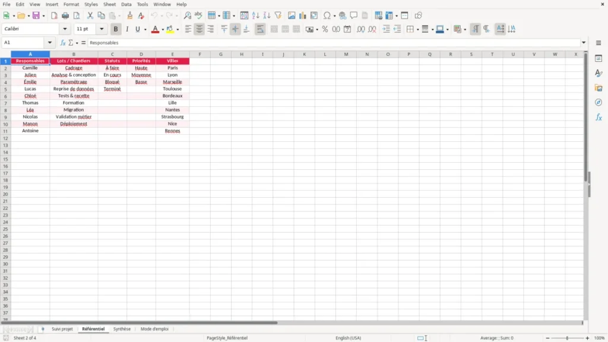608x342 pixels.
Task: Expand the Font Color dropdown arrow
Action: coord(163,30)
